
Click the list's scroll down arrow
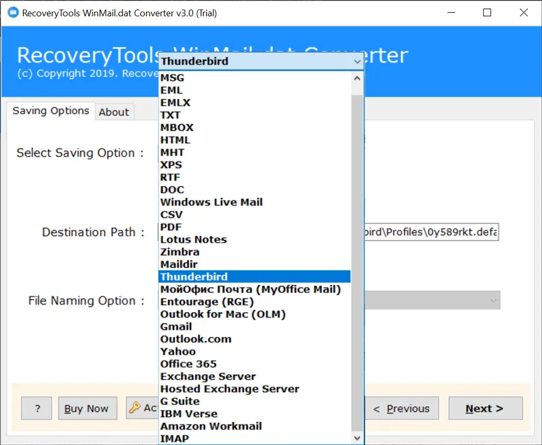(x=357, y=439)
